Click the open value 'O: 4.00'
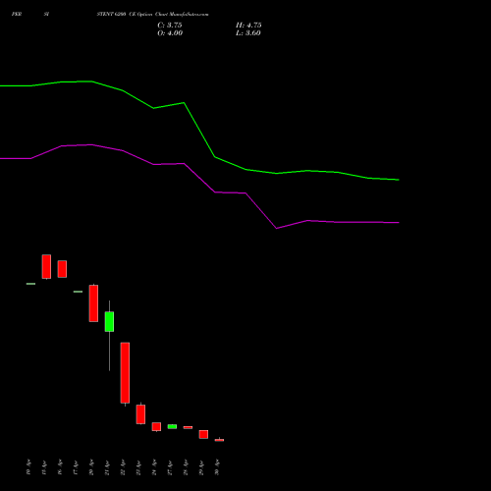491x491 pixels. 170,33
